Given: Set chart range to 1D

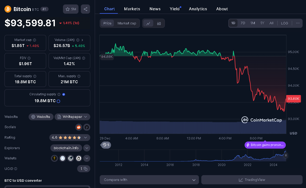Looking at the screenshot, I should 233,23.
